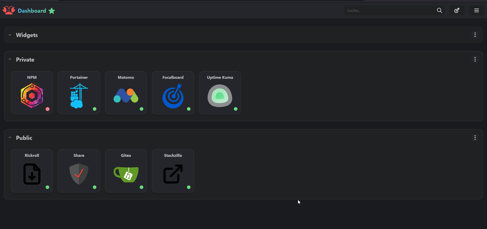Screen dimensions: 487x229
Task: Launch Gitea via the teacup icon
Action: point(126,174)
